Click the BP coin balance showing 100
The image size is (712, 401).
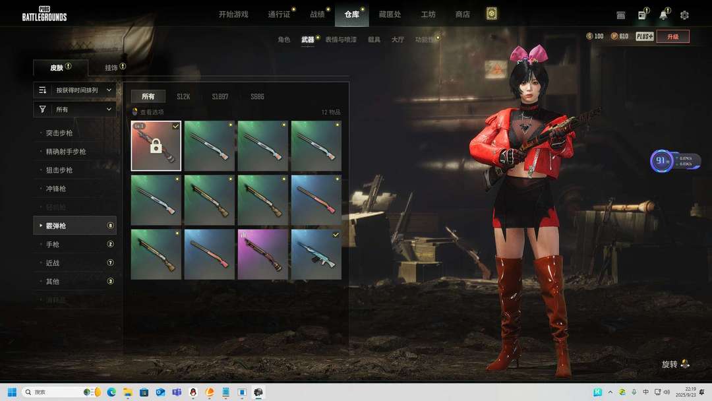point(595,36)
